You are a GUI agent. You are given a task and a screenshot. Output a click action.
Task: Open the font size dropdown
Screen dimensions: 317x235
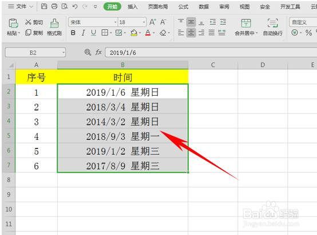tap(144, 22)
